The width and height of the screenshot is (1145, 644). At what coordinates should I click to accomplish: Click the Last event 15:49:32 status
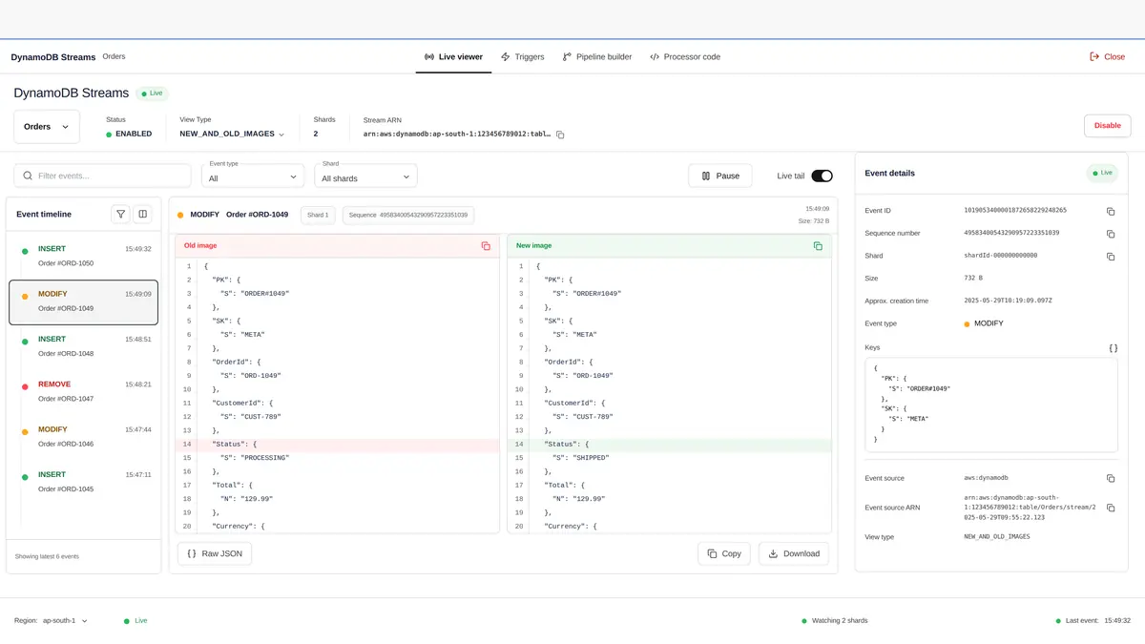click(1093, 620)
